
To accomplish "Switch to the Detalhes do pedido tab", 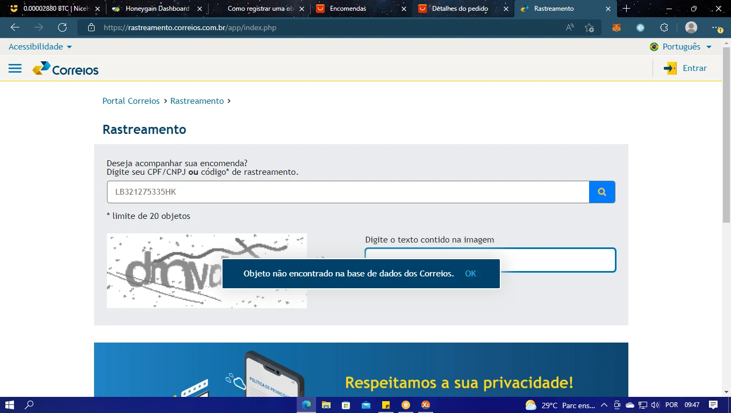I will 463,9.
